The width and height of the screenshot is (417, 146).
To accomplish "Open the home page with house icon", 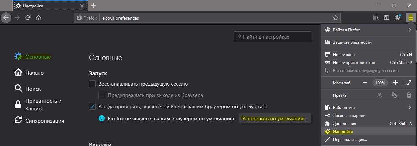I will pos(38,18).
